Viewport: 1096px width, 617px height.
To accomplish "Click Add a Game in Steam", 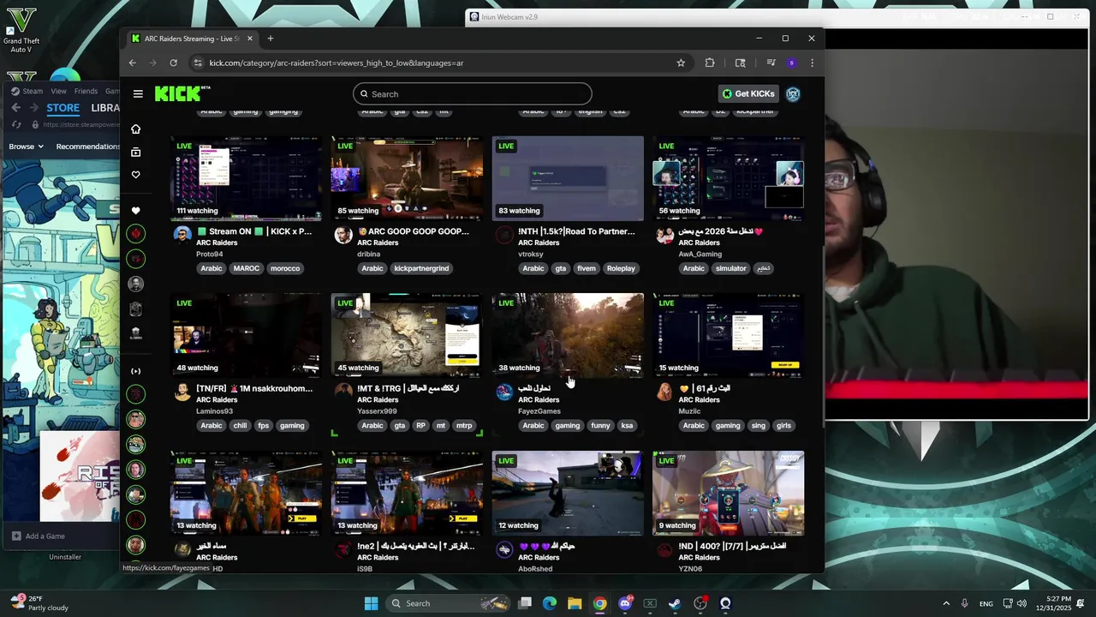I will point(38,536).
